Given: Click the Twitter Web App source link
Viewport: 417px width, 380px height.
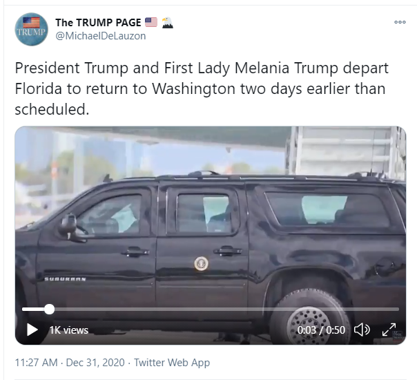Looking at the screenshot, I should click(x=172, y=362).
